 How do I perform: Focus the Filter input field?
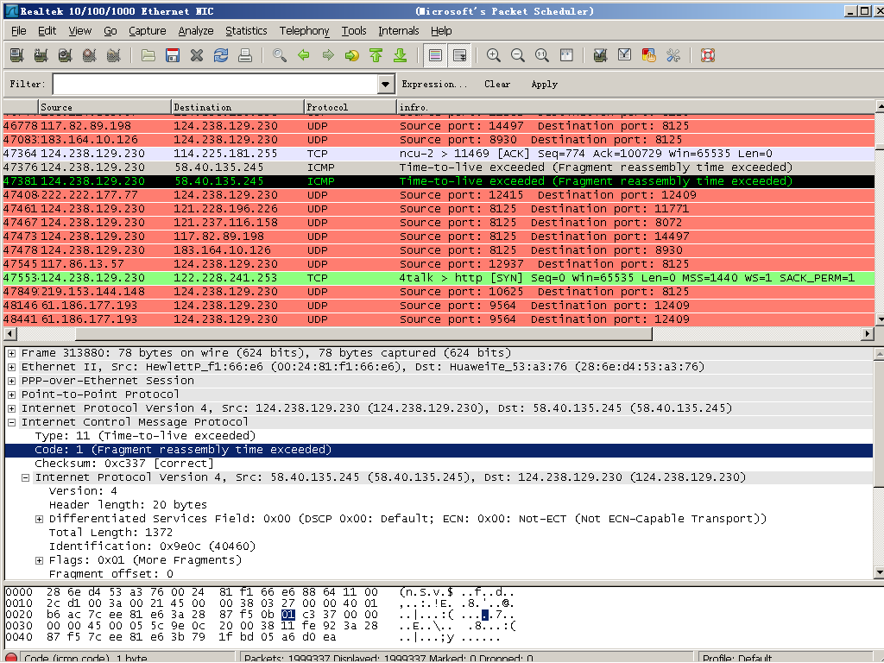tap(217, 85)
